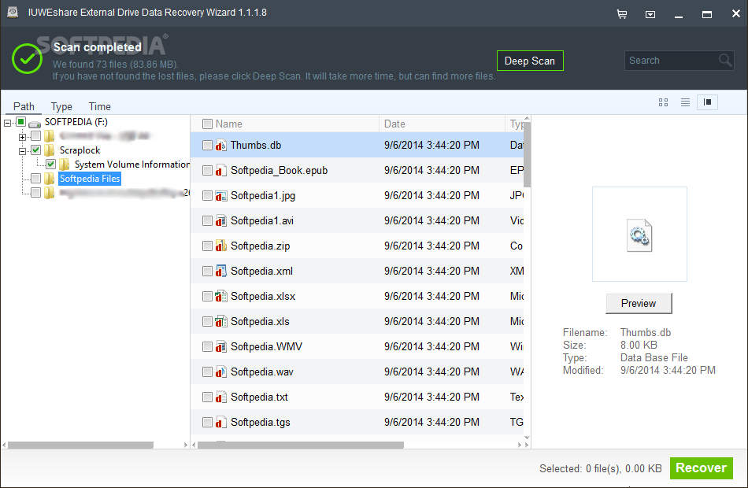Click the Softpedia.xml file icon
The height and width of the screenshot is (488, 748).
[x=220, y=271]
